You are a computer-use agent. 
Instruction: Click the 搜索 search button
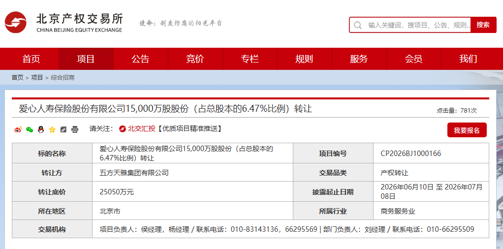[483, 25]
